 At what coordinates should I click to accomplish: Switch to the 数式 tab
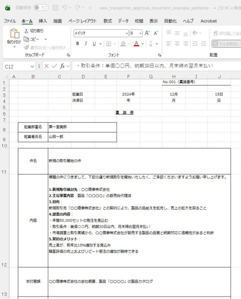pyautogui.click(x=108, y=21)
